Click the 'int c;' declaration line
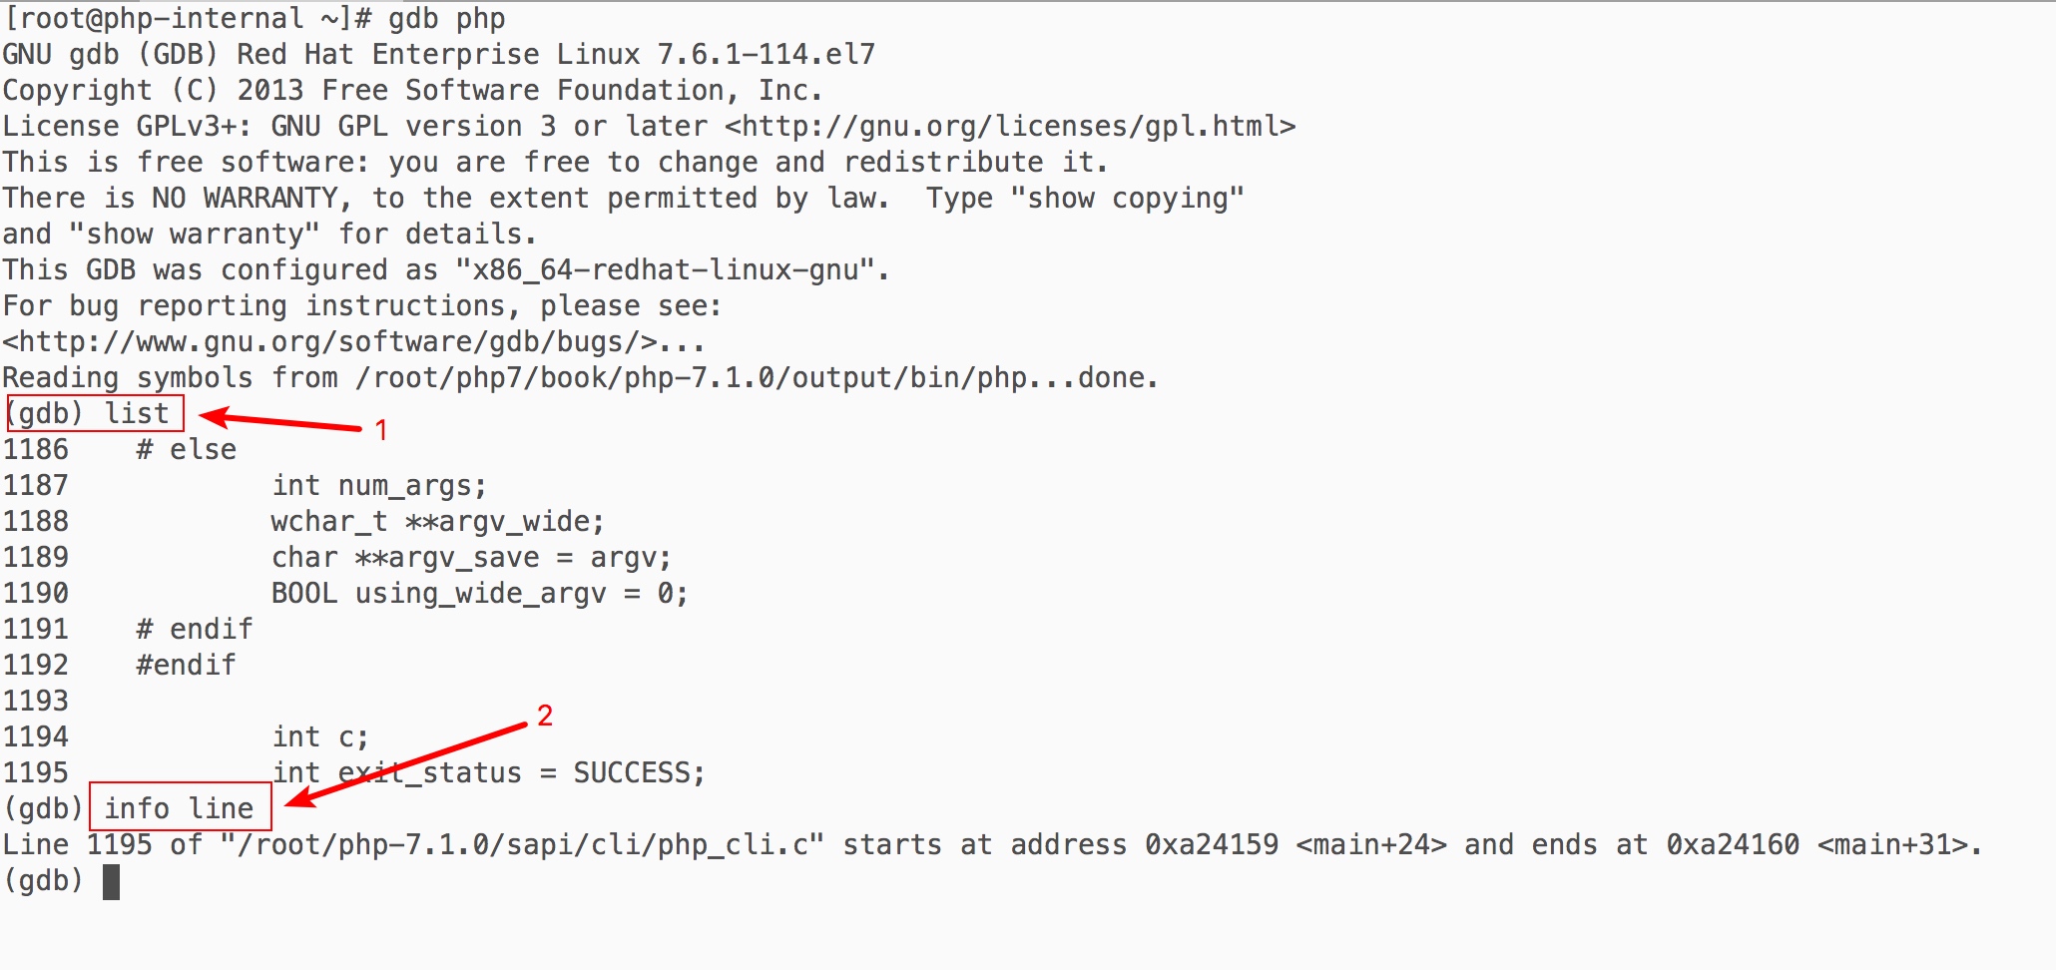The image size is (2056, 970). (x=320, y=737)
